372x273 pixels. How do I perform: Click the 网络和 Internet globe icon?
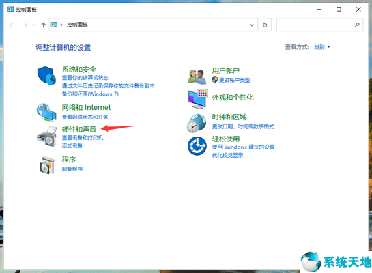(46, 113)
